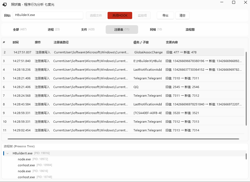Select row 4 at time 14:28:18.236
This screenshot has height=182, width=250.
click(x=123, y=70)
